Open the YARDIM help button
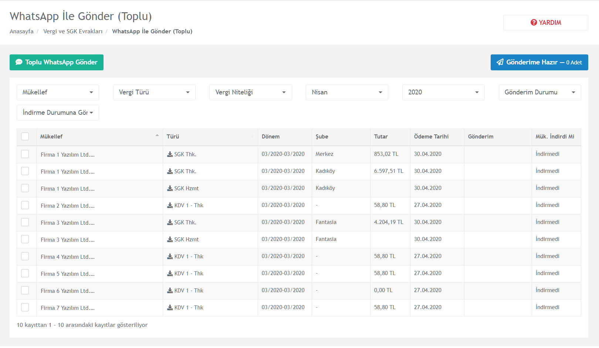This screenshot has width=599, height=348. pyautogui.click(x=545, y=23)
